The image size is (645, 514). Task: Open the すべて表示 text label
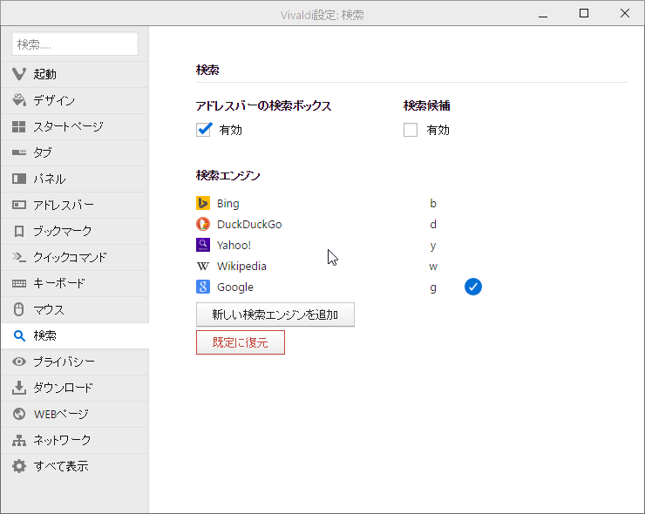tap(61, 466)
